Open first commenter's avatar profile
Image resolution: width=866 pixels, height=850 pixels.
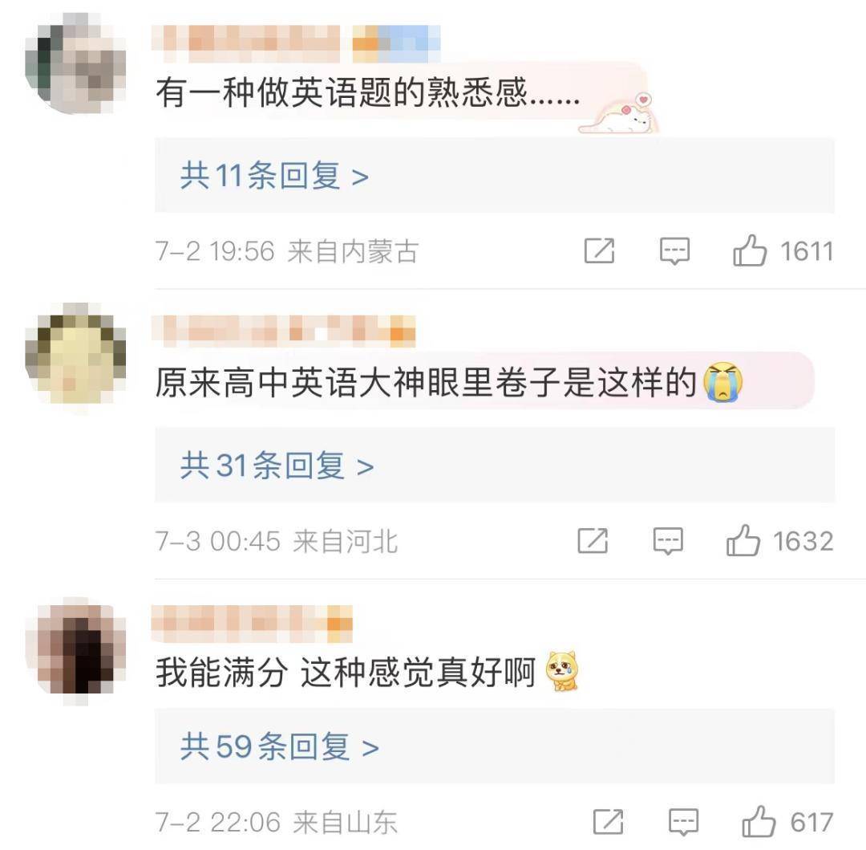click(75, 63)
